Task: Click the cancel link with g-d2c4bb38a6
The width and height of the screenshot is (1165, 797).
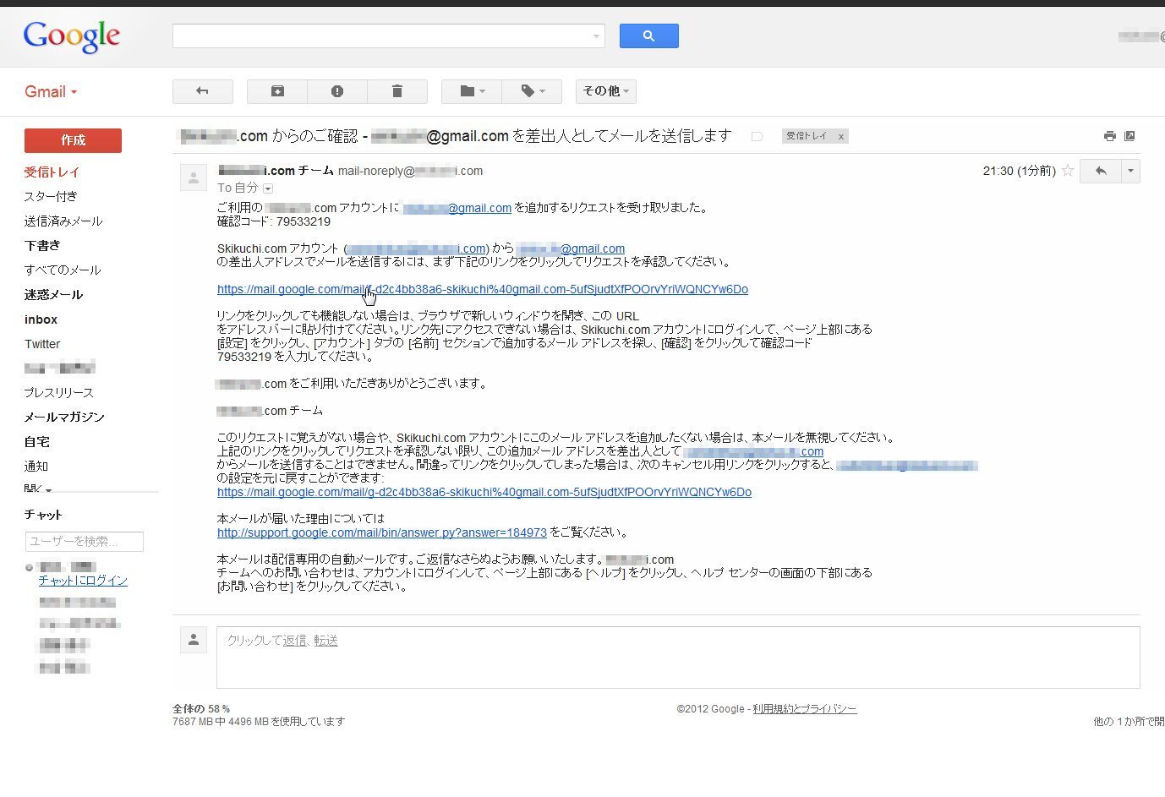Action: [484, 492]
